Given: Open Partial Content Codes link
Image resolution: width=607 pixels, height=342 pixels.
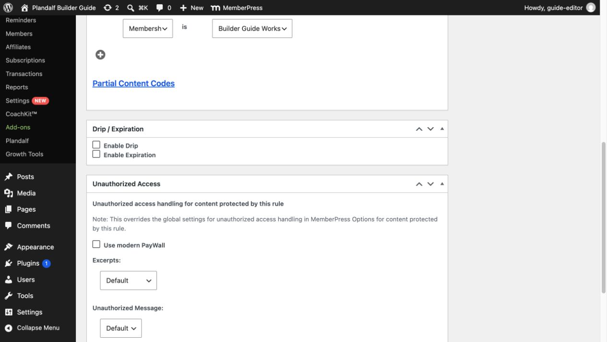Looking at the screenshot, I should point(133,84).
